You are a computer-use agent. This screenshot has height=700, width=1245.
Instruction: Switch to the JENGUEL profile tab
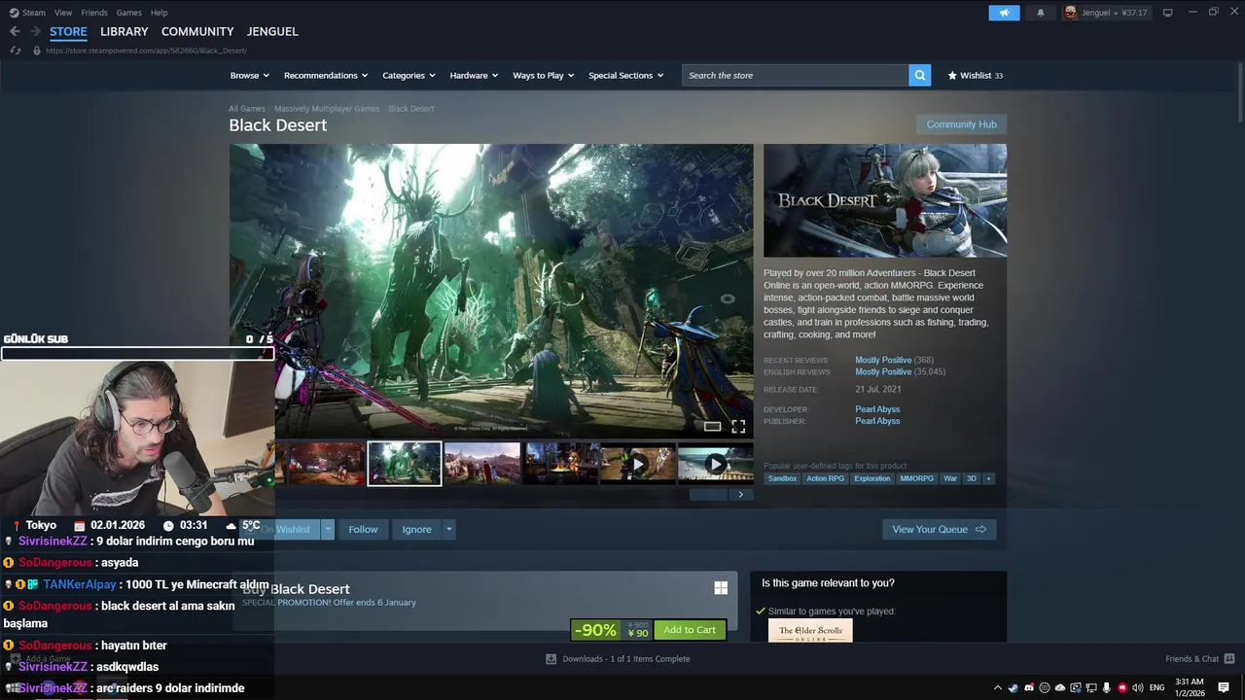tap(272, 31)
